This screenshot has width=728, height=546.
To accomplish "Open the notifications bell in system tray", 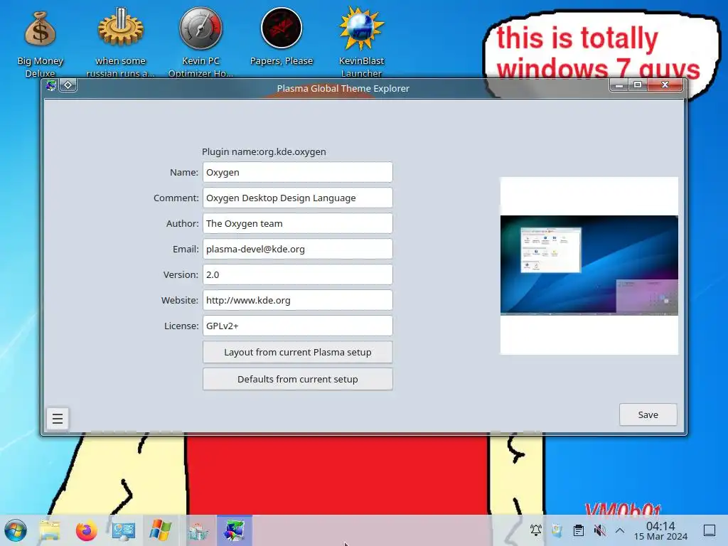I will click(x=536, y=530).
